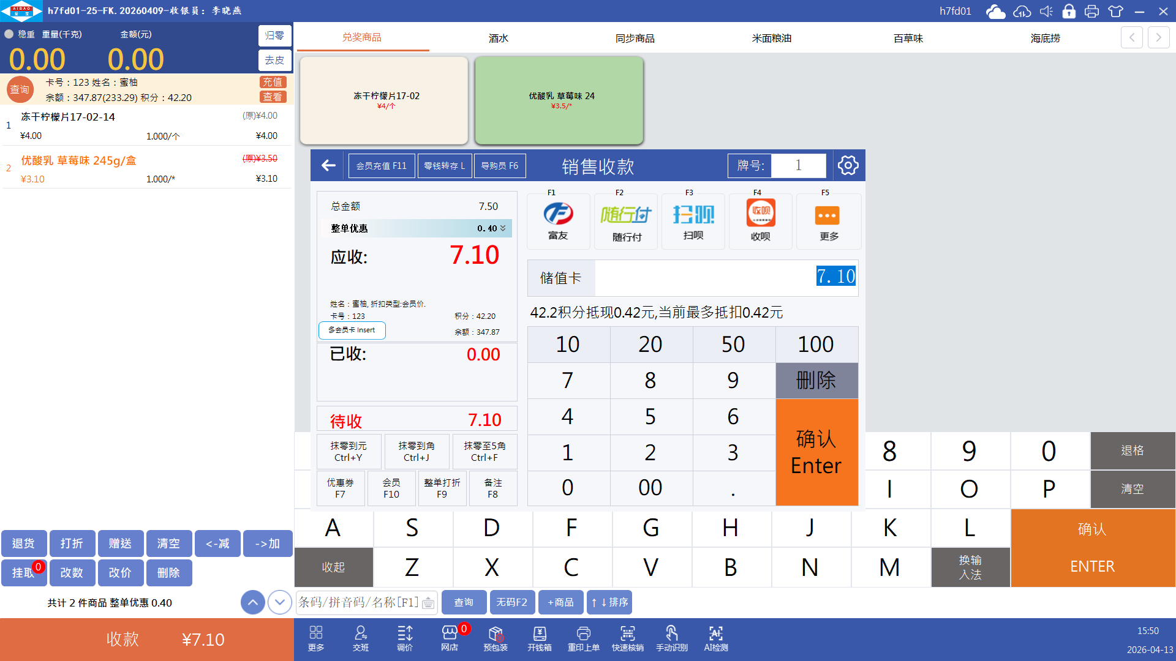Switch to the 酒水 category tab

tap(498, 38)
